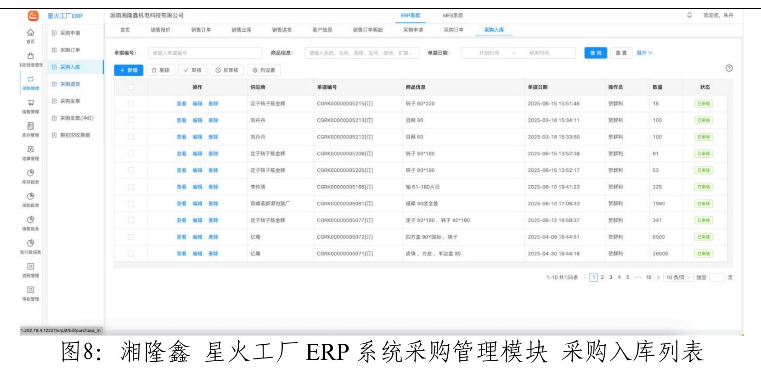Go to page 16 in pagination
This screenshot has width=761, height=375.
tap(648, 277)
